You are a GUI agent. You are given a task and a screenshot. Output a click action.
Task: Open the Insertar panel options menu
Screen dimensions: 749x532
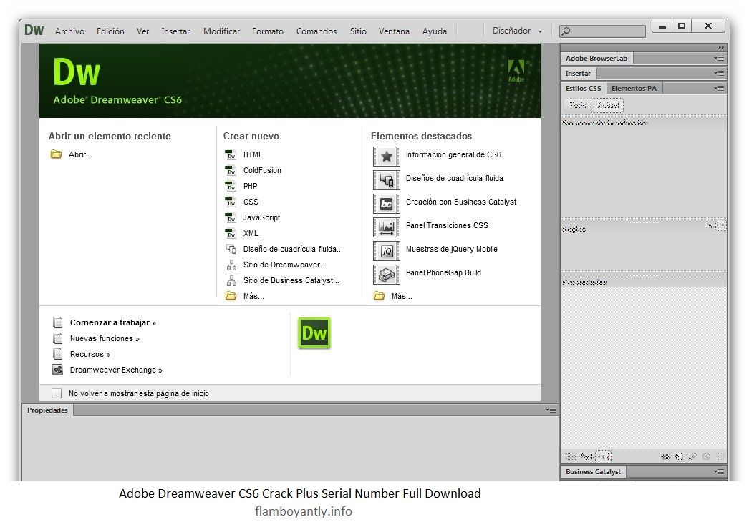pyautogui.click(x=719, y=73)
